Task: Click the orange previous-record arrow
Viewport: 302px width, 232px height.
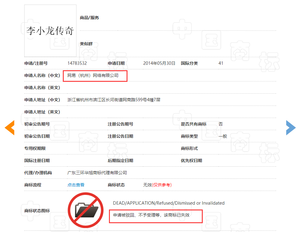Action: tap(10, 128)
